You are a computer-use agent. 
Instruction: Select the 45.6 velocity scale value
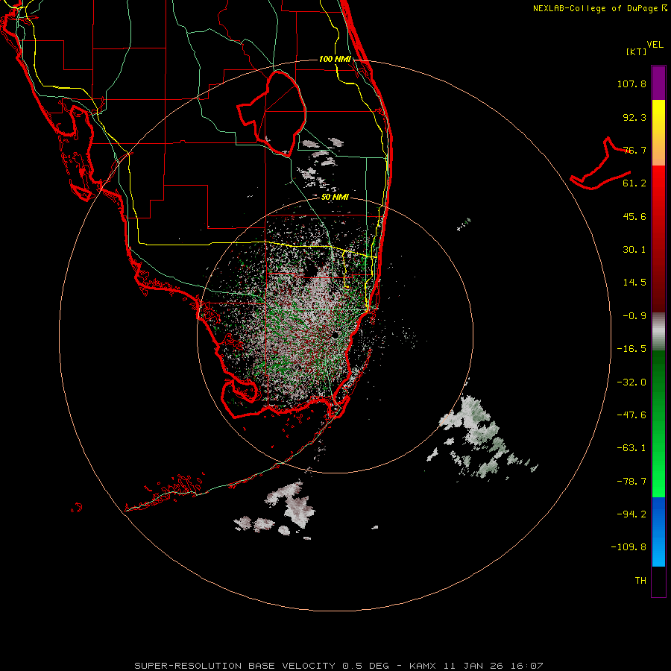(634, 216)
